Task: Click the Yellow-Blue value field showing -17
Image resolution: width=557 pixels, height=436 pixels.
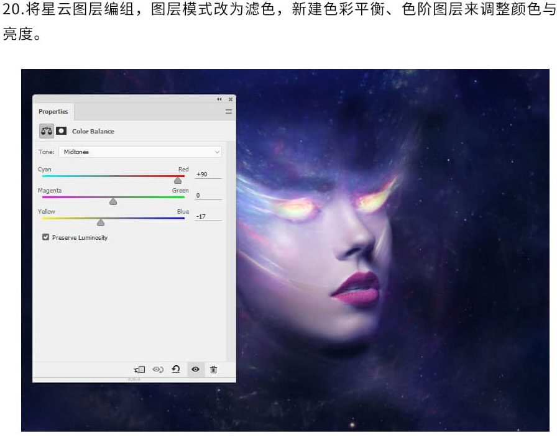Action: coord(208,217)
